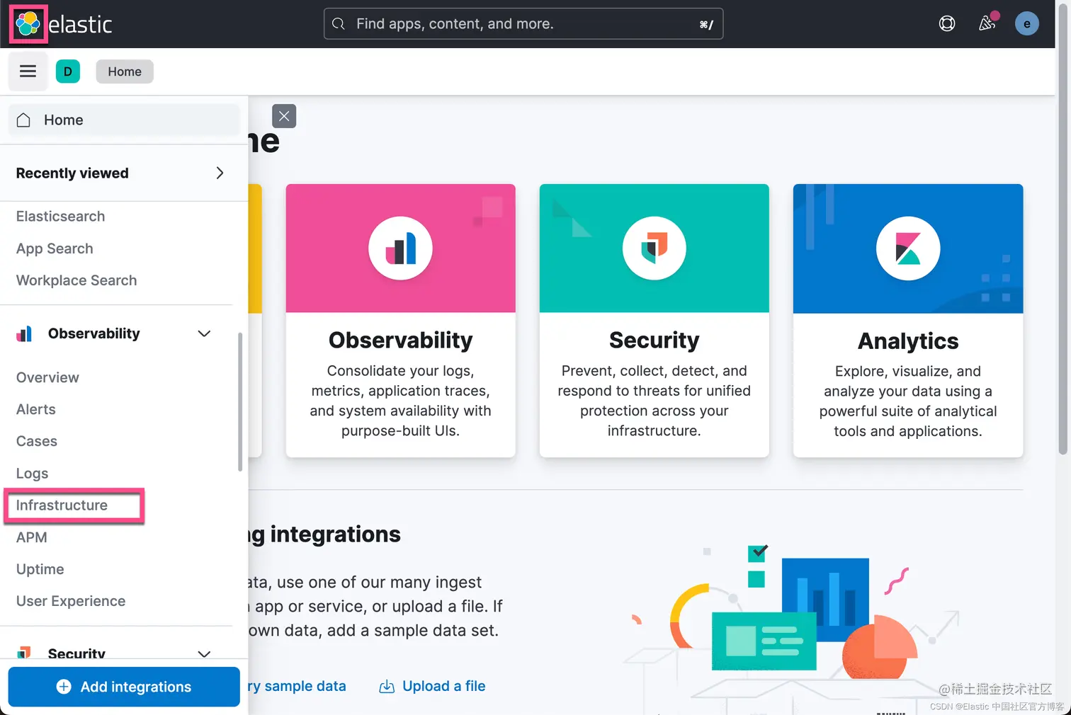Click the Security icon in sidebar
This screenshot has height=715, width=1071.
(24, 653)
